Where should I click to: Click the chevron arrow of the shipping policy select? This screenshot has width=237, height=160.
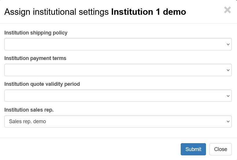[228, 44]
